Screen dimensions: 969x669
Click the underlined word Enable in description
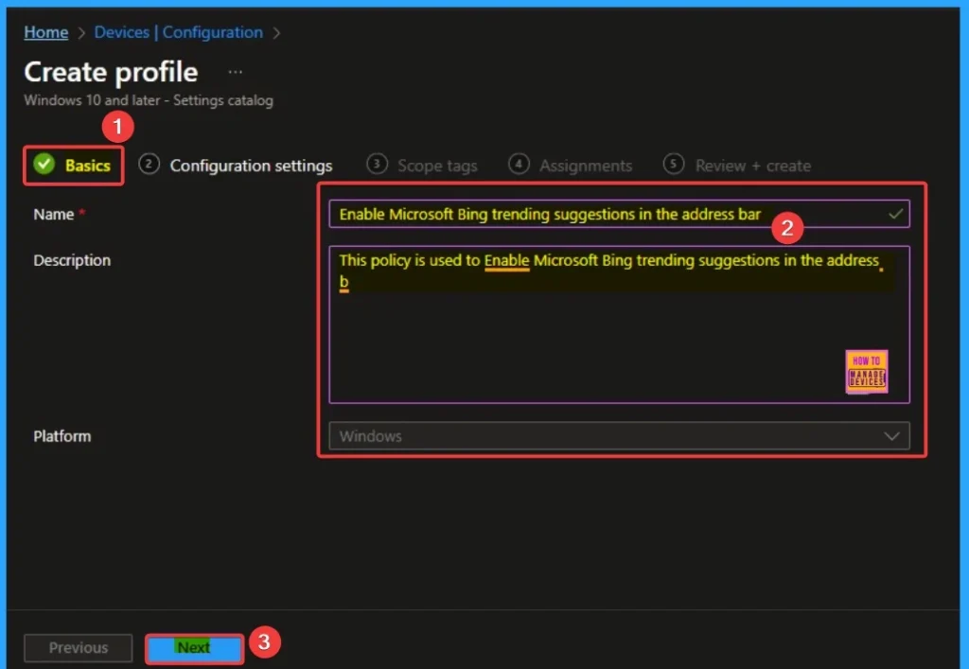pos(507,260)
